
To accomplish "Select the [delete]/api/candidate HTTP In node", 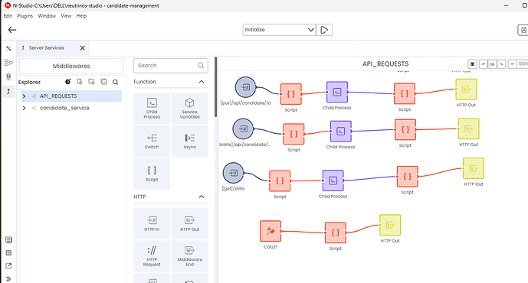I will coord(243,128).
